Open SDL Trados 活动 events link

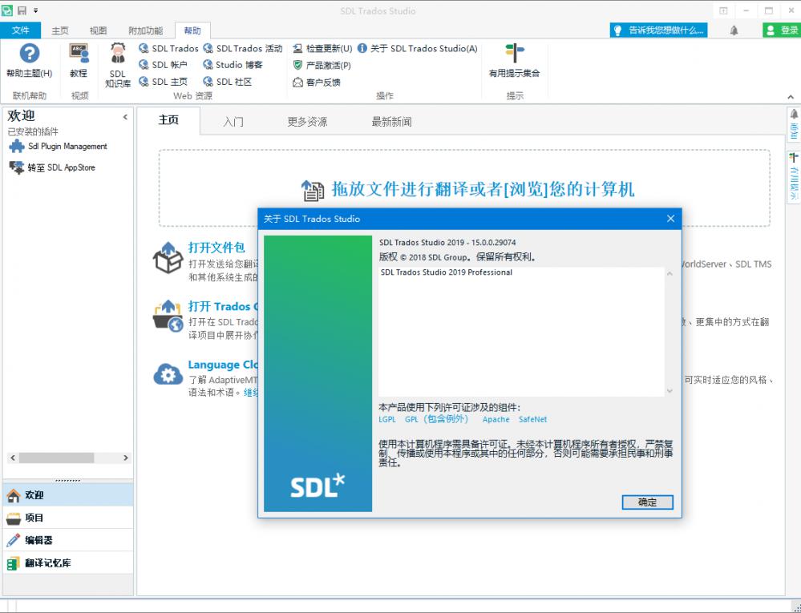243,49
